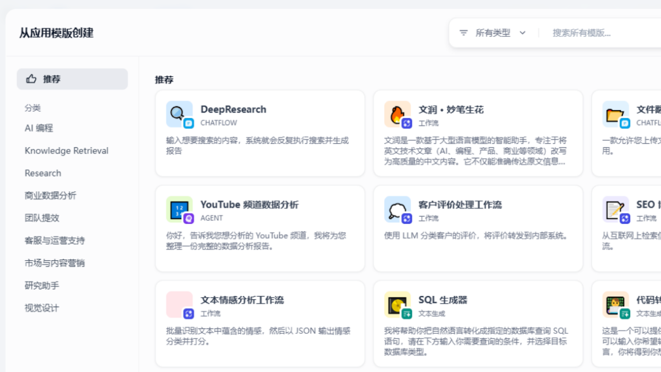Click the DeepResearch card title

click(x=234, y=109)
